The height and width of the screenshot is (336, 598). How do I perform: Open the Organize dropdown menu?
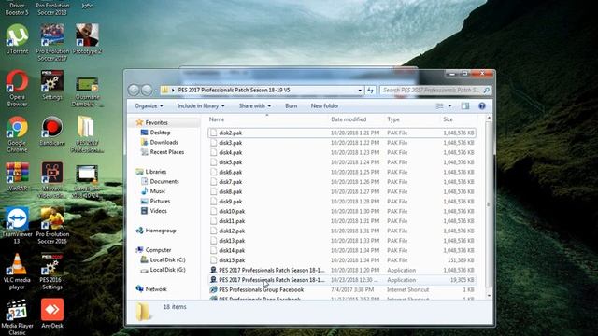tap(149, 105)
